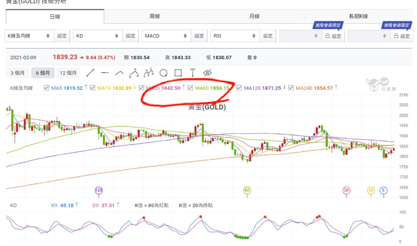Select the horizontal line drawing tool

pos(105,73)
